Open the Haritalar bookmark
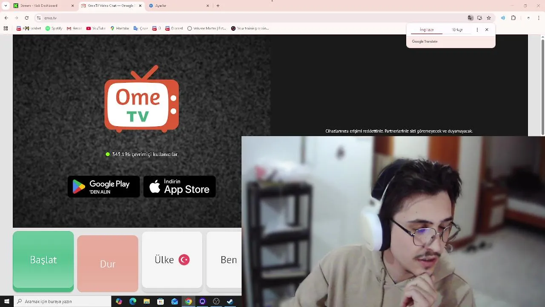The image size is (545, 307). pos(120,29)
